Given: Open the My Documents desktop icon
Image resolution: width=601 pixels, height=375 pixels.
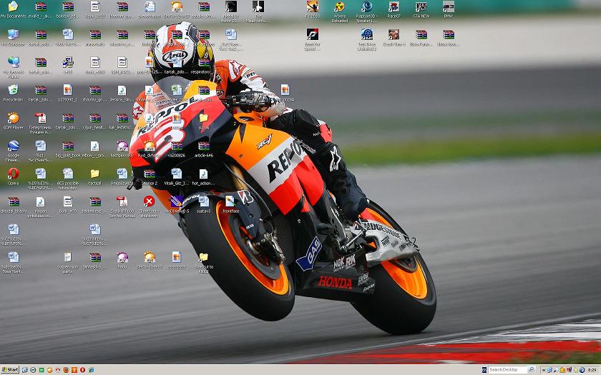Looking at the screenshot, I should pos(13,7).
